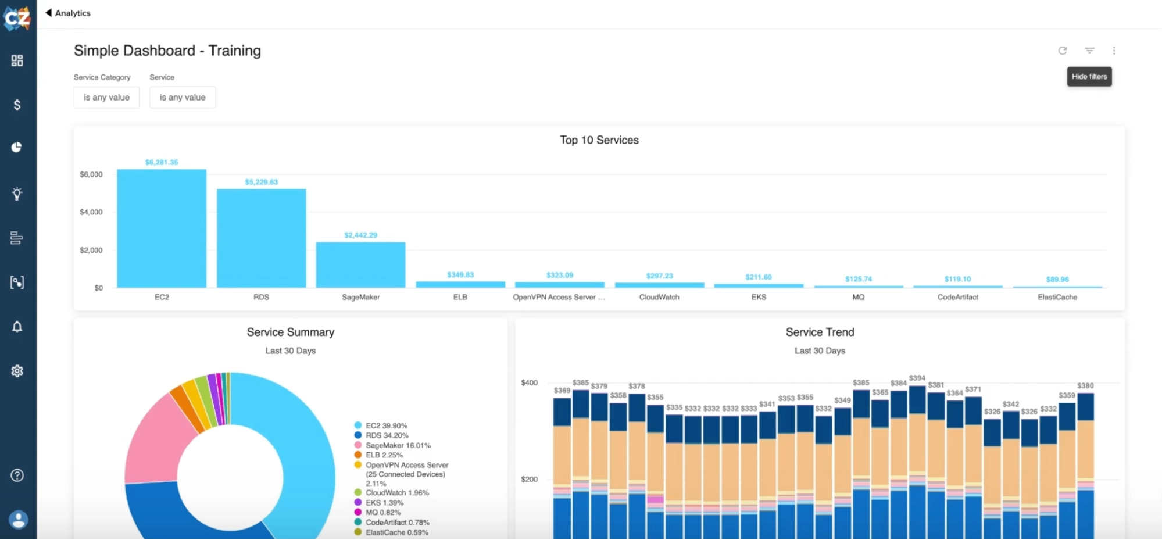
Task: Click the SageMaker bar in Top 10 Services
Action: [x=361, y=264]
